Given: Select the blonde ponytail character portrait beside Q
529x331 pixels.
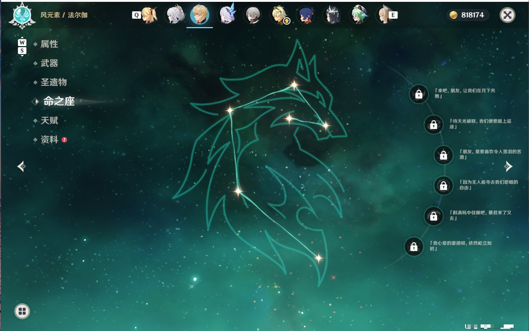Looking at the screenshot, I should (149, 15).
